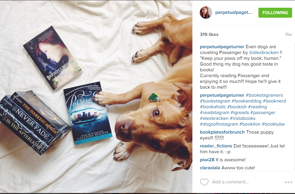Screen dimensions: 295x194
Task: Open the #dogsofinstagram hashtag
Action: [219, 124]
